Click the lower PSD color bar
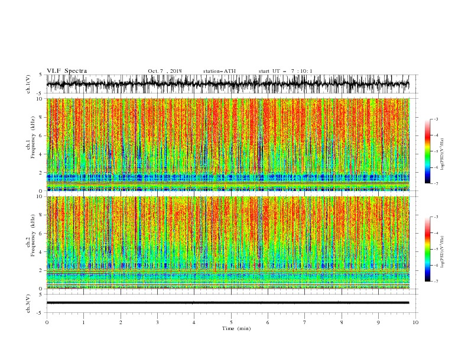 pyautogui.click(x=427, y=249)
